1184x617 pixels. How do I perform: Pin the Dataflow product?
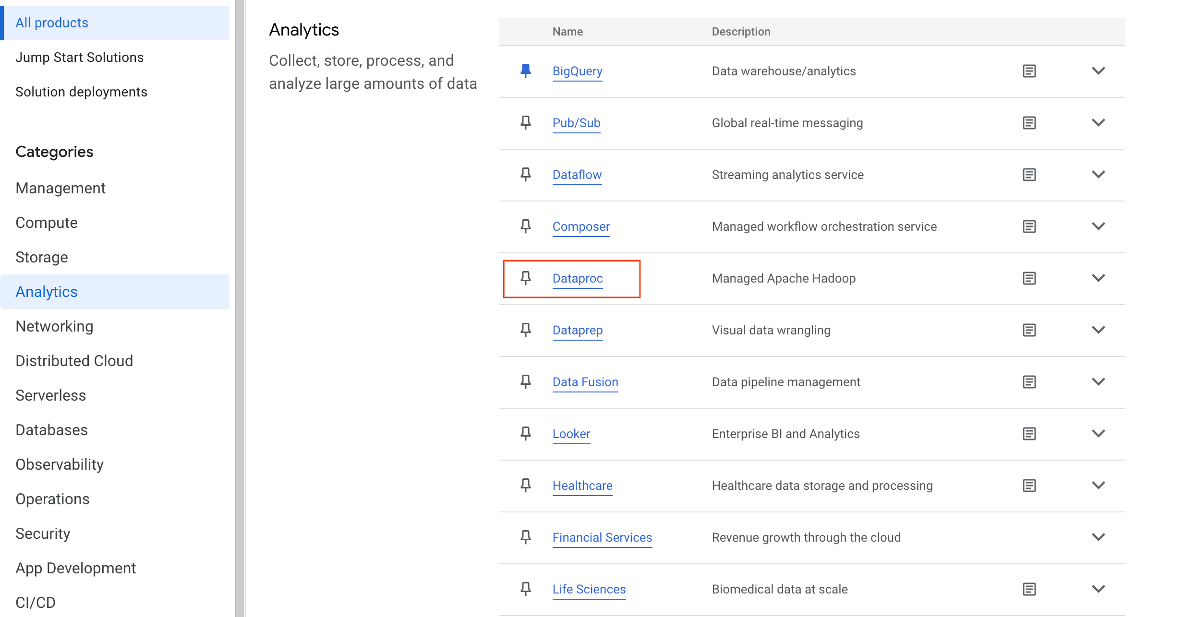tap(526, 175)
